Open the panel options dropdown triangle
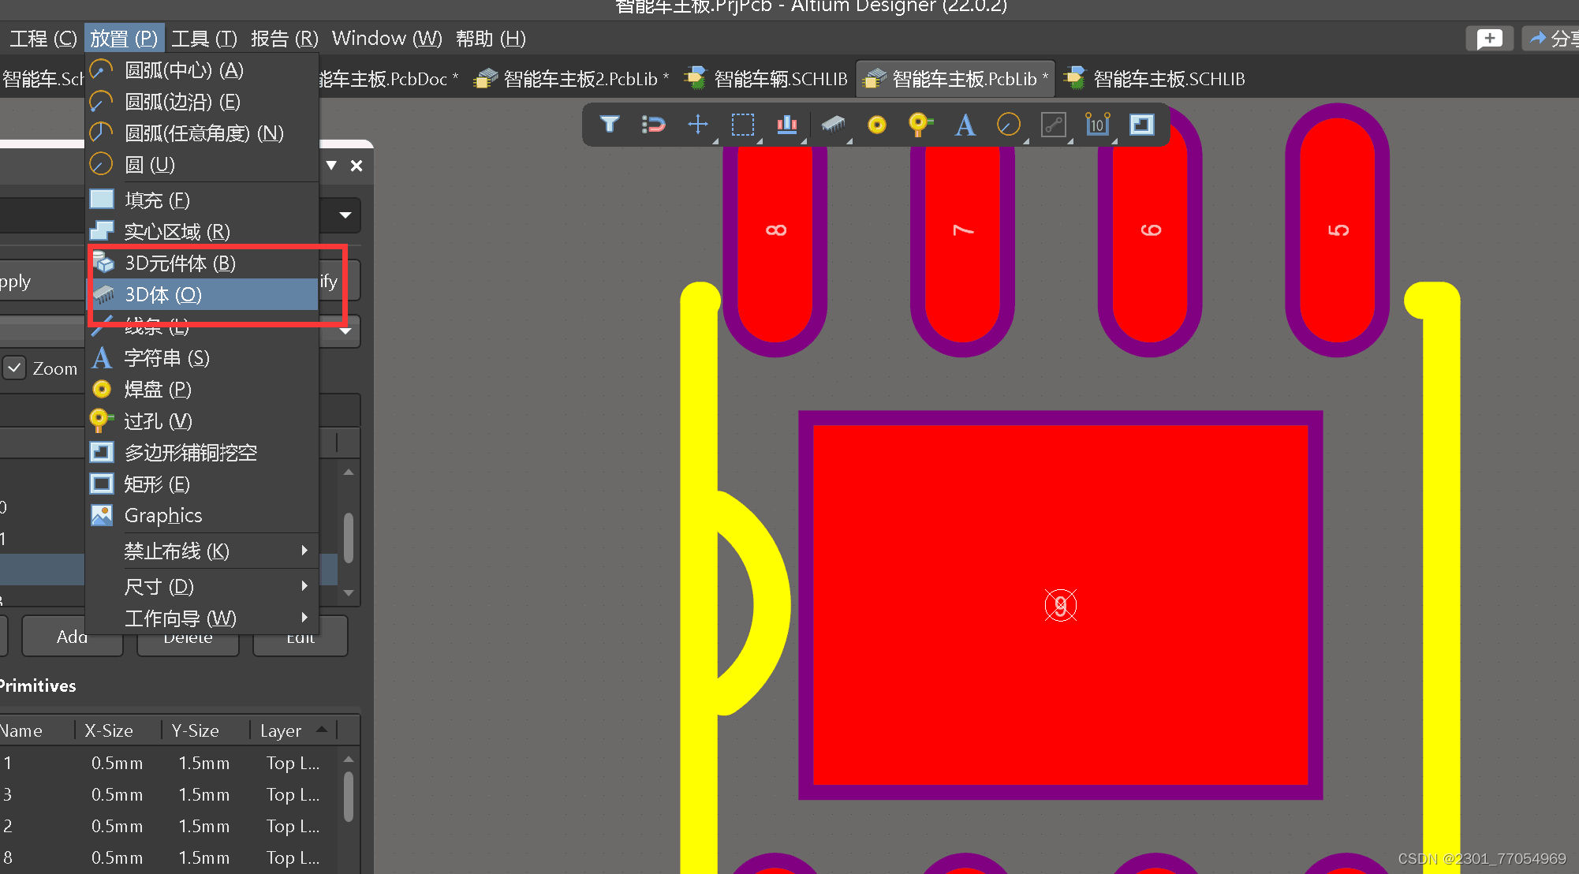1579x874 pixels. coord(331,166)
